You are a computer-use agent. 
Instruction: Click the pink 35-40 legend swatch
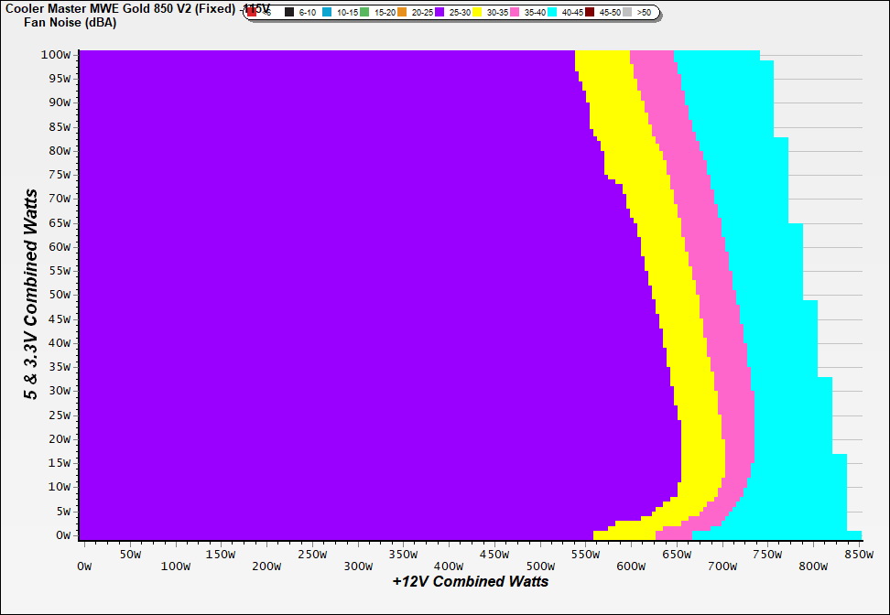(515, 13)
